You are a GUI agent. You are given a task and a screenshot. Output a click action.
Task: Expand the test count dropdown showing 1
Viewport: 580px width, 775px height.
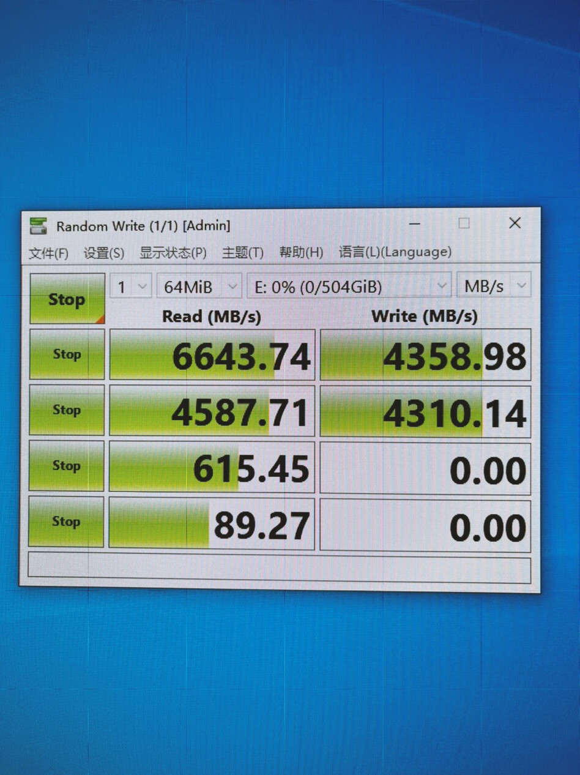131,286
